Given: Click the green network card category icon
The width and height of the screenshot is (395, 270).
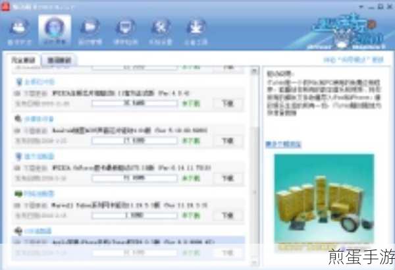Looking at the screenshot, I should pyautogui.click(x=18, y=194).
